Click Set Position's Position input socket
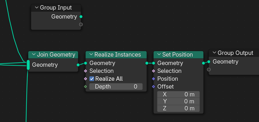Image resolution: width=259 pixels, height=122 pixels. coord(154,79)
